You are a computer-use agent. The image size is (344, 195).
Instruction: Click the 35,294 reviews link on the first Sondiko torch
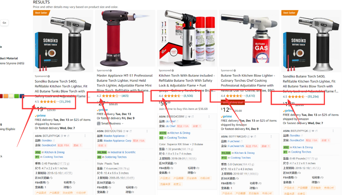(x=65, y=102)
